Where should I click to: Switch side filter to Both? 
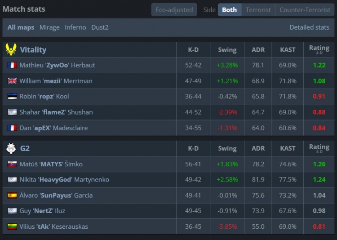coord(229,10)
